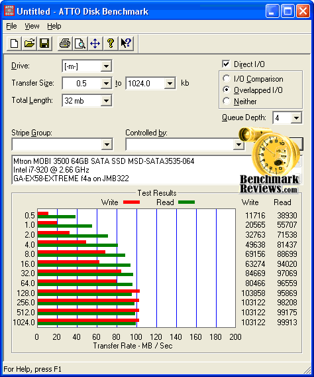Open the Queue Depth dropdown
This screenshot has height=377, width=314.
coord(296,118)
